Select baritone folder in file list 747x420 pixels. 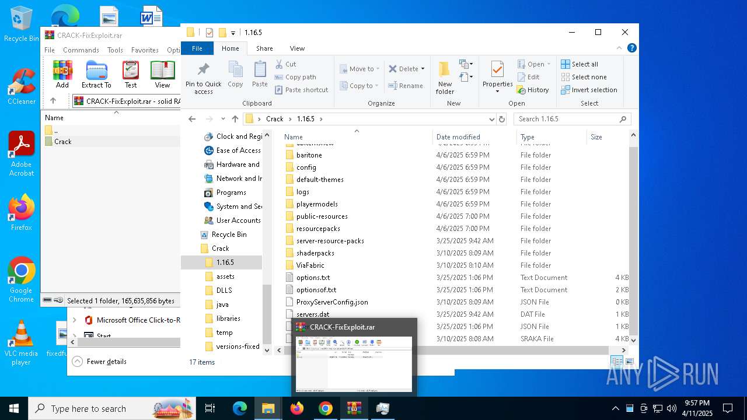point(309,155)
